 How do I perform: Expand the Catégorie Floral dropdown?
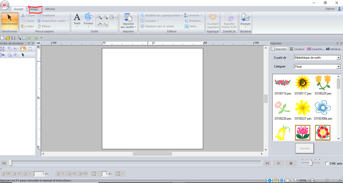338,67
